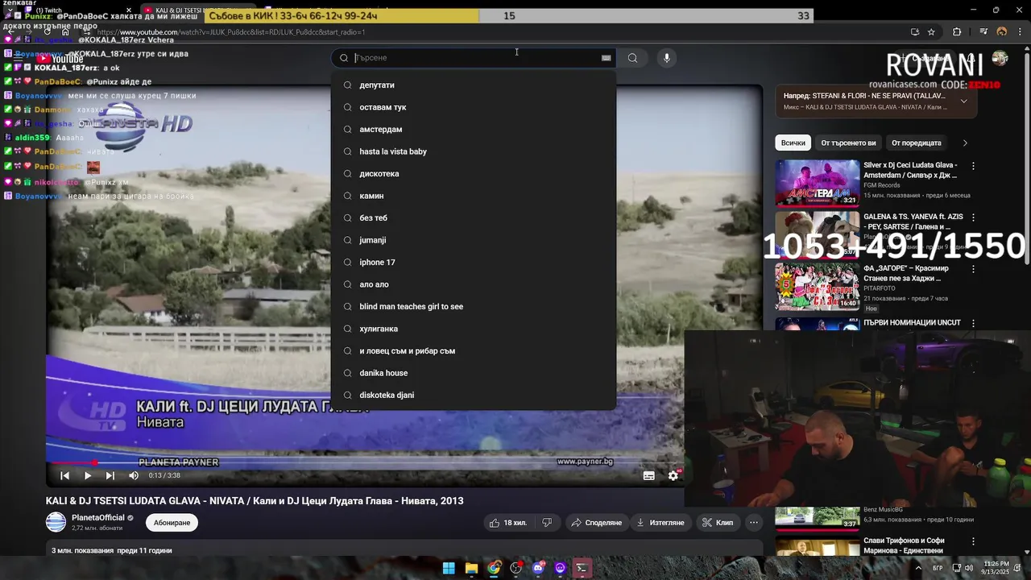
Task: Subscribe with the Абониране button
Action: (172, 523)
